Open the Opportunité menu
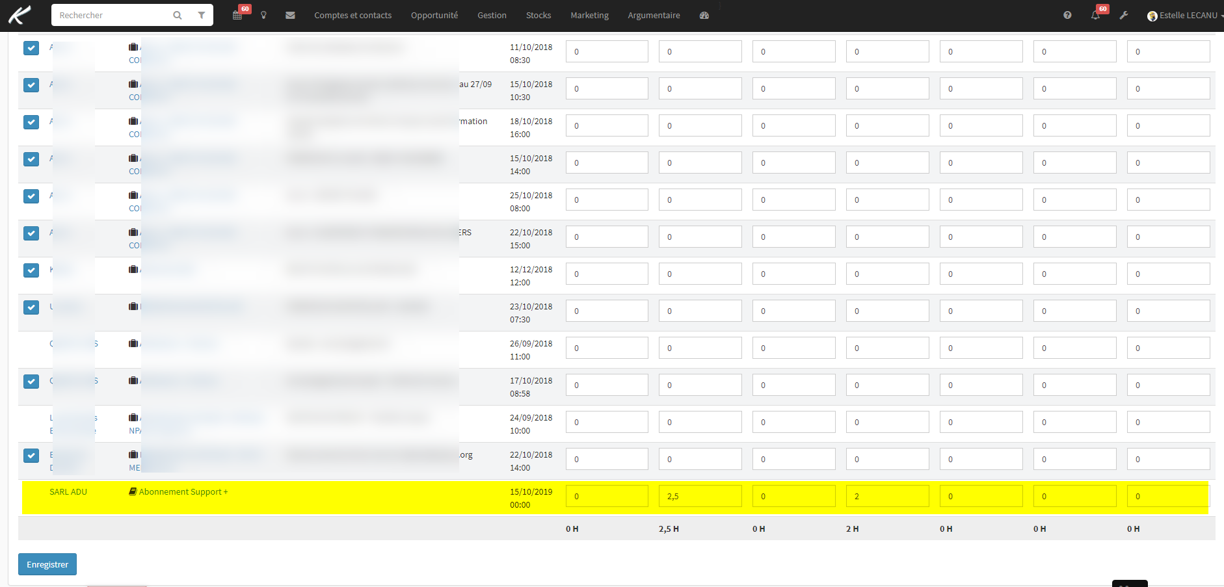Screen dimensions: 1224x587 click(434, 15)
